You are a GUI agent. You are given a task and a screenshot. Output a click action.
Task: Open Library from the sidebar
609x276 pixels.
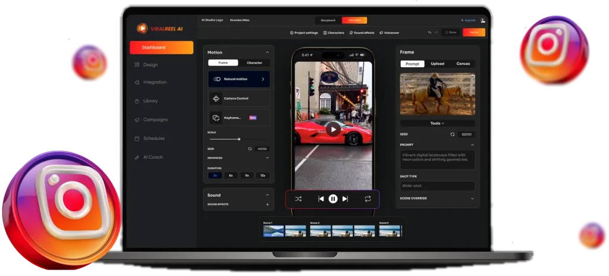point(150,101)
